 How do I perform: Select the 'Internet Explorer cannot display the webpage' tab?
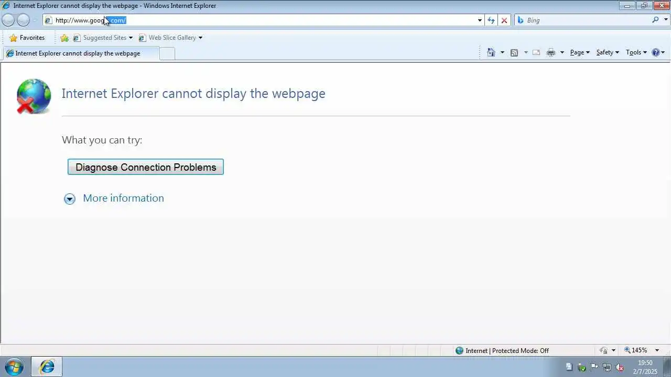pyautogui.click(x=81, y=53)
